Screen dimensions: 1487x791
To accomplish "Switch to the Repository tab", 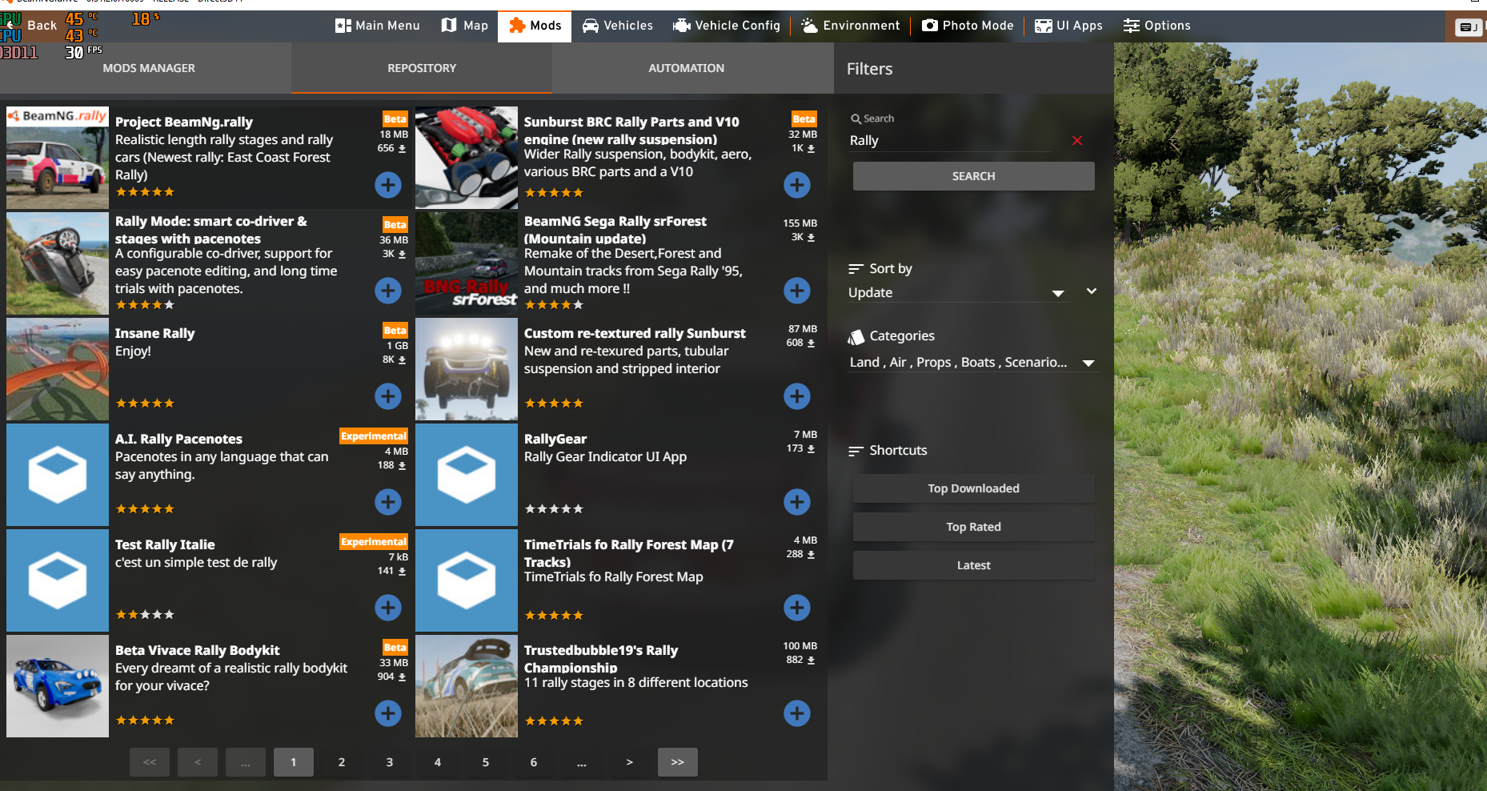I will pos(422,68).
